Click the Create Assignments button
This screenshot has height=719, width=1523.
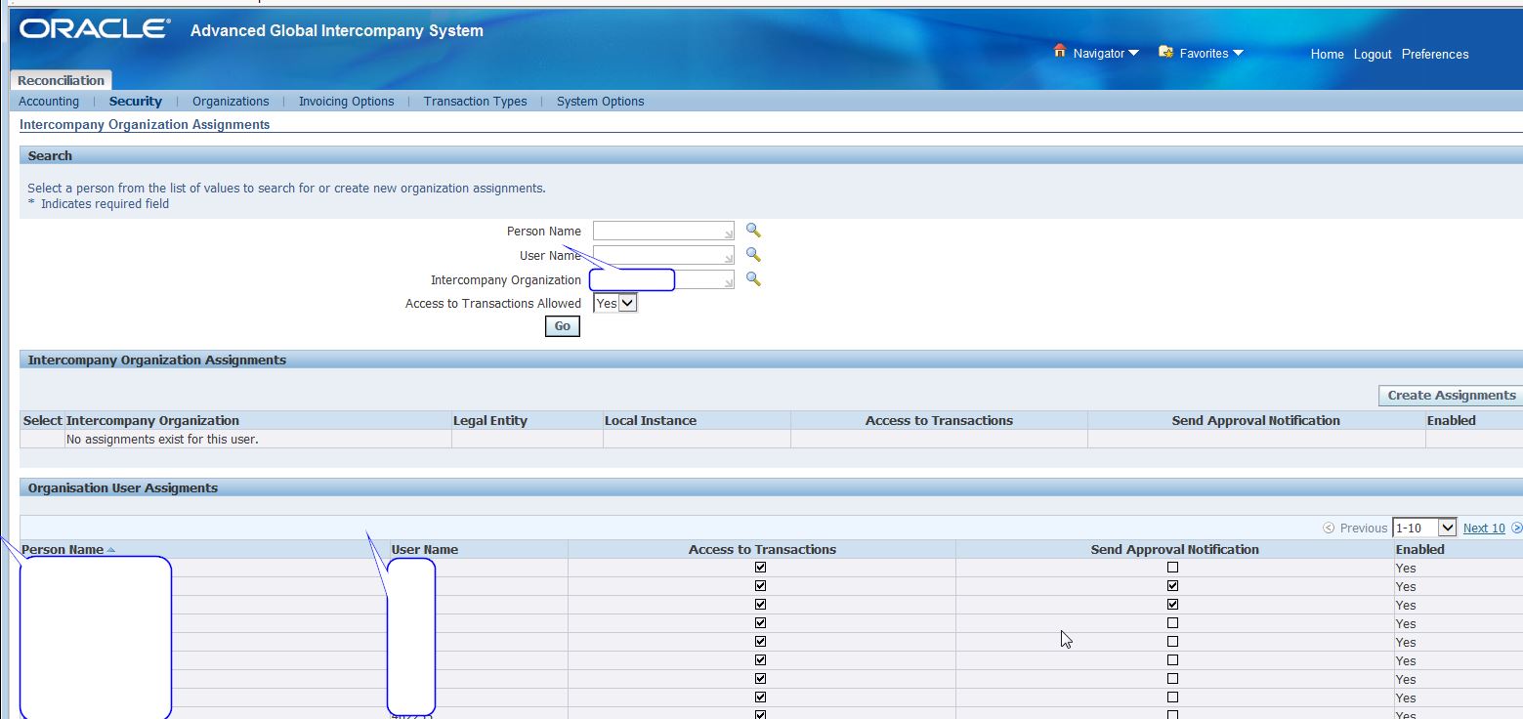[x=1449, y=396]
